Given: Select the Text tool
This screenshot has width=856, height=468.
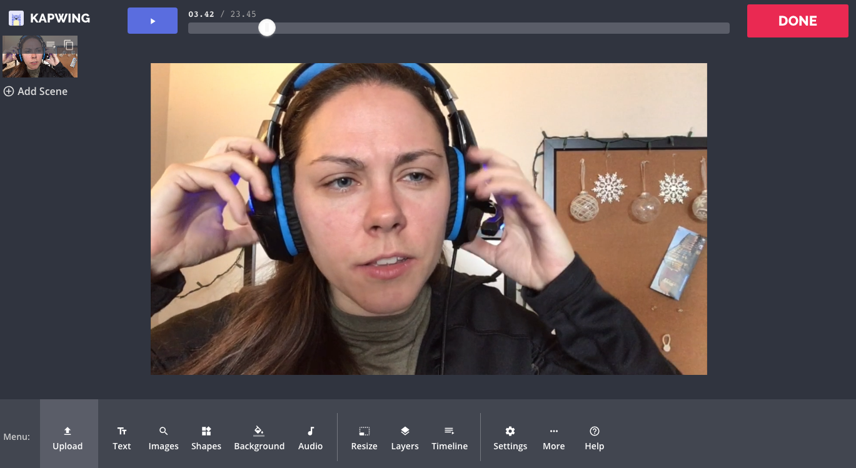Looking at the screenshot, I should tap(122, 437).
